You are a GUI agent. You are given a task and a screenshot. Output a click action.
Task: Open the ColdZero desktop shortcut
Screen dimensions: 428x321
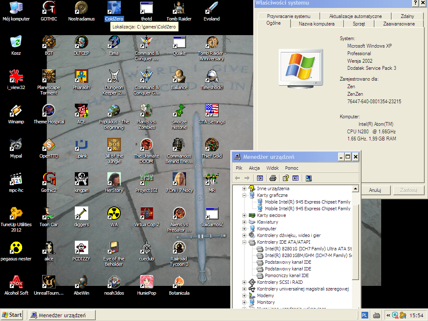coord(114,11)
